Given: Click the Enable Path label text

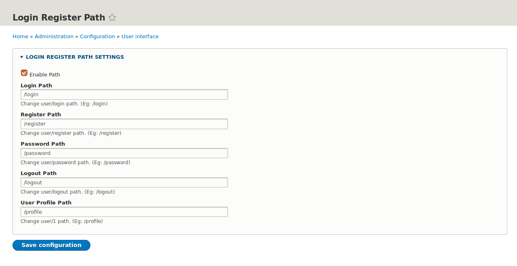Looking at the screenshot, I should (x=45, y=75).
